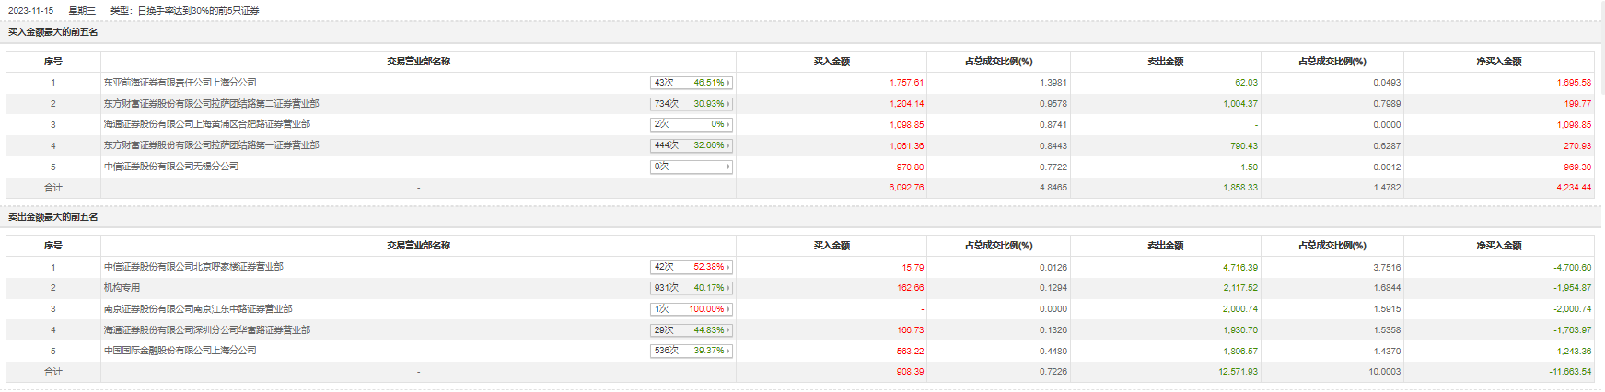Expand the 931次 40.17% stats box
This screenshot has width=1605, height=392.
point(691,288)
